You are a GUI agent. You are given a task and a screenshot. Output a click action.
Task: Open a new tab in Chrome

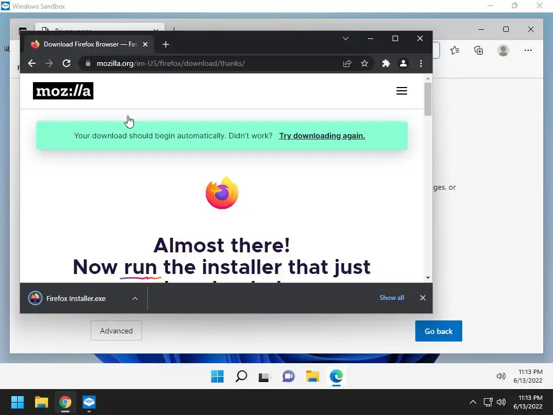click(x=166, y=44)
